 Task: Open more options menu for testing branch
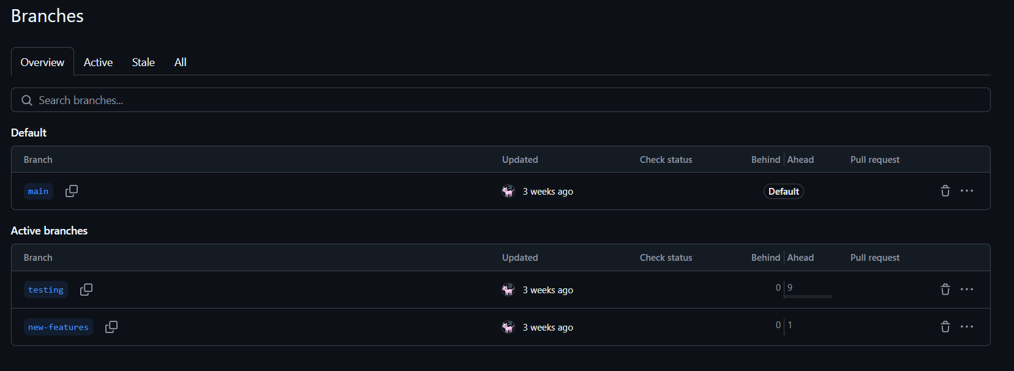(x=967, y=290)
